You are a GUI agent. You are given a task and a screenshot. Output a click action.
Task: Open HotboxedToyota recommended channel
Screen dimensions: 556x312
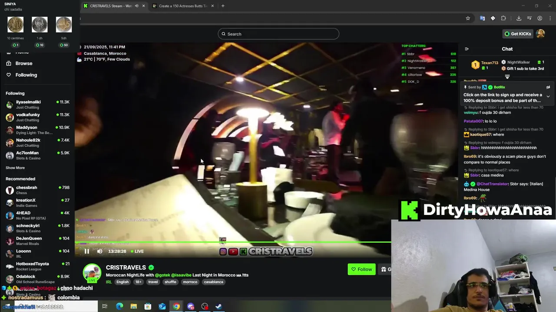(37, 266)
